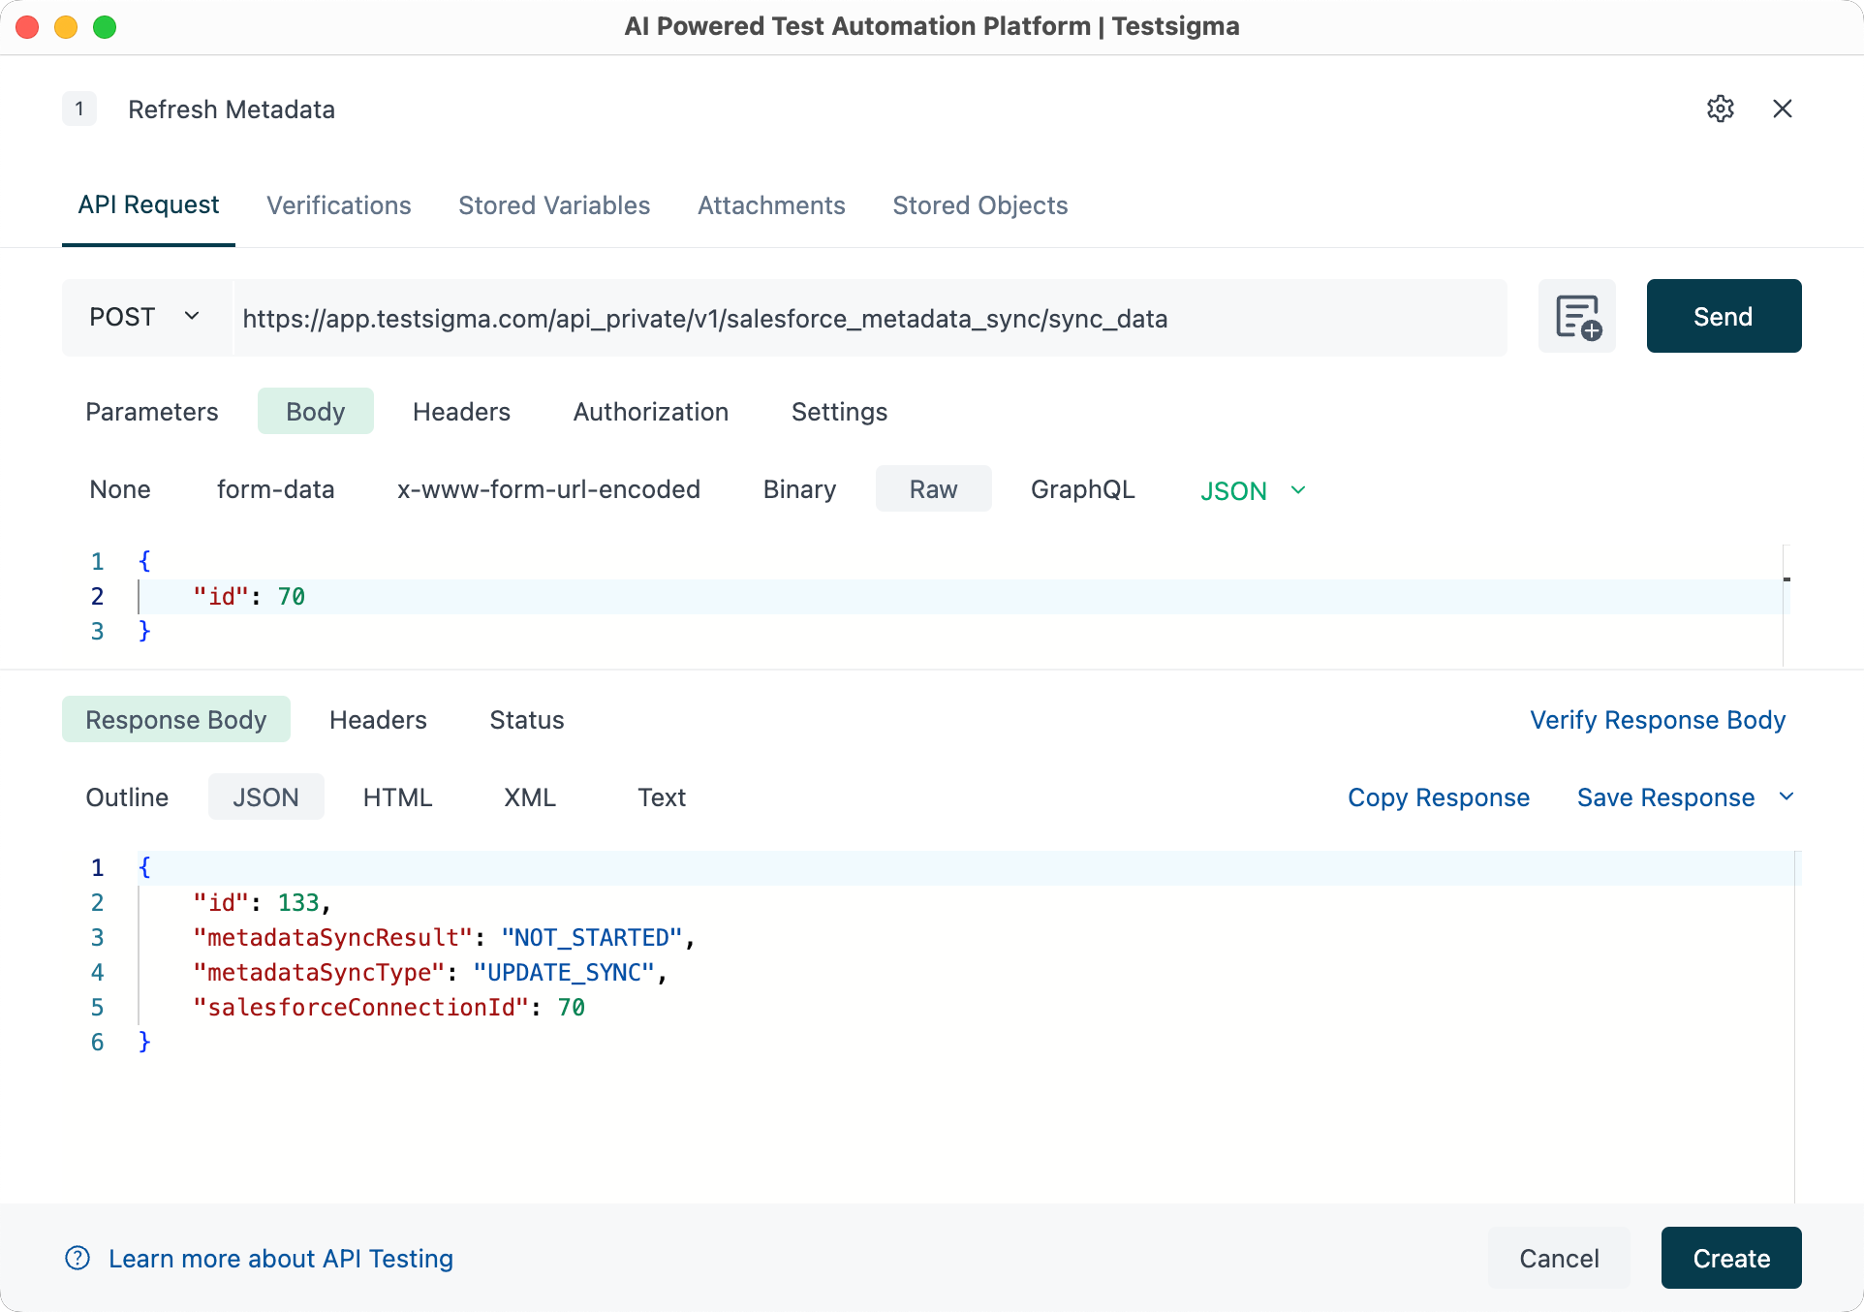Open the Stored Variables tab
Image resolution: width=1864 pixels, height=1312 pixels.
tap(554, 205)
